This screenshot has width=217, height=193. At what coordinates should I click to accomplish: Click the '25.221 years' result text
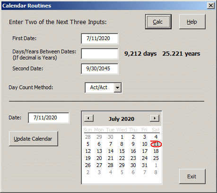181,54
